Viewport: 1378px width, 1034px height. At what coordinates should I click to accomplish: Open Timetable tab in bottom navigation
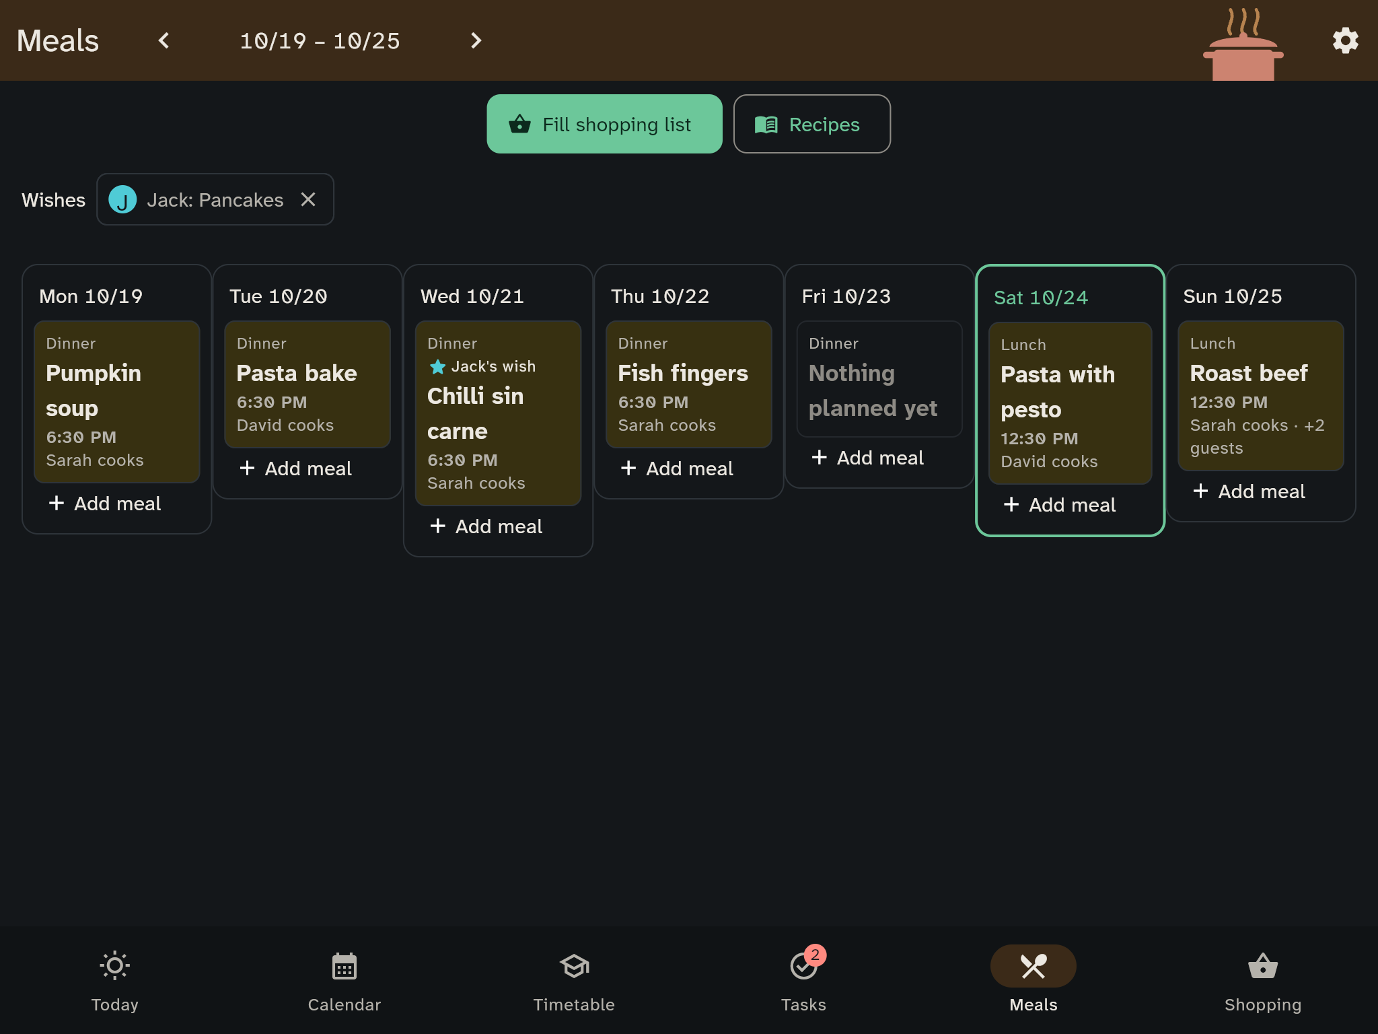[x=574, y=980]
